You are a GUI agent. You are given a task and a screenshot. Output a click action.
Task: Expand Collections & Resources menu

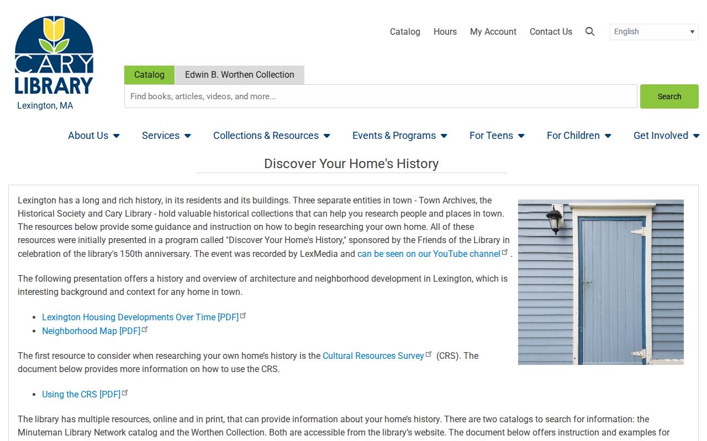272,136
